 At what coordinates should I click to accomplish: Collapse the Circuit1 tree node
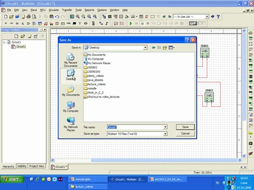click(4, 42)
